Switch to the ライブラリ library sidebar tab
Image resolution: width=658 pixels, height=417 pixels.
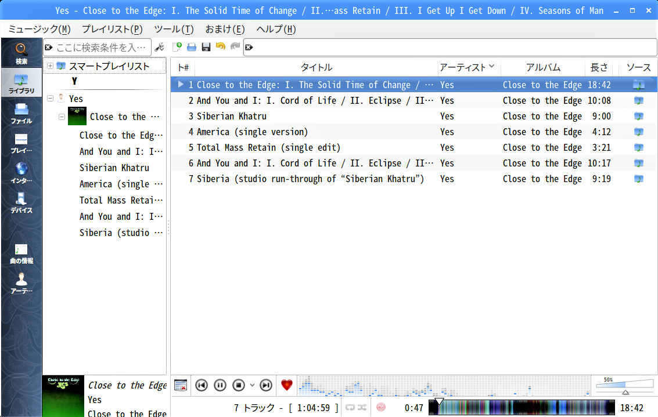(21, 82)
